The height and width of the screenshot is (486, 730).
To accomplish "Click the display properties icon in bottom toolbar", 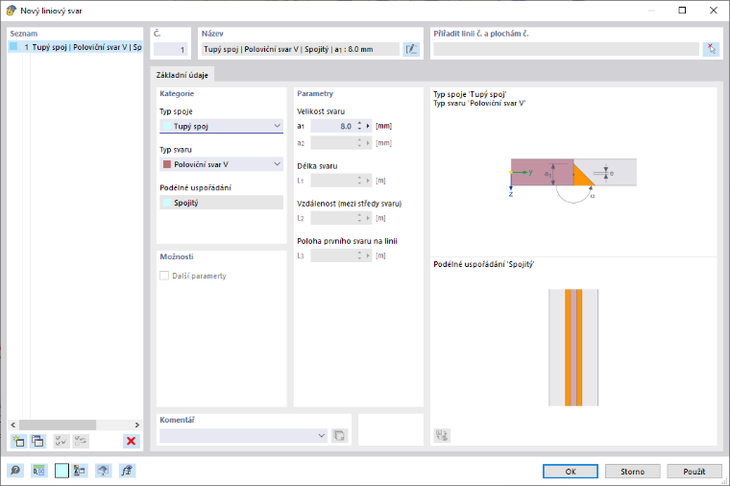I will click(80, 471).
